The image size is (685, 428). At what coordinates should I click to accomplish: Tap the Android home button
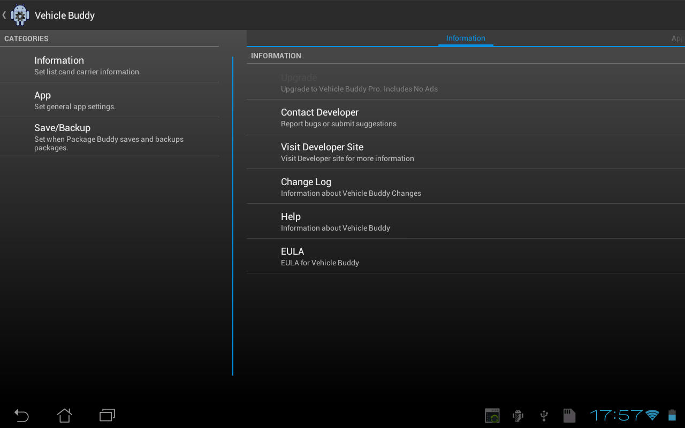[x=64, y=415]
